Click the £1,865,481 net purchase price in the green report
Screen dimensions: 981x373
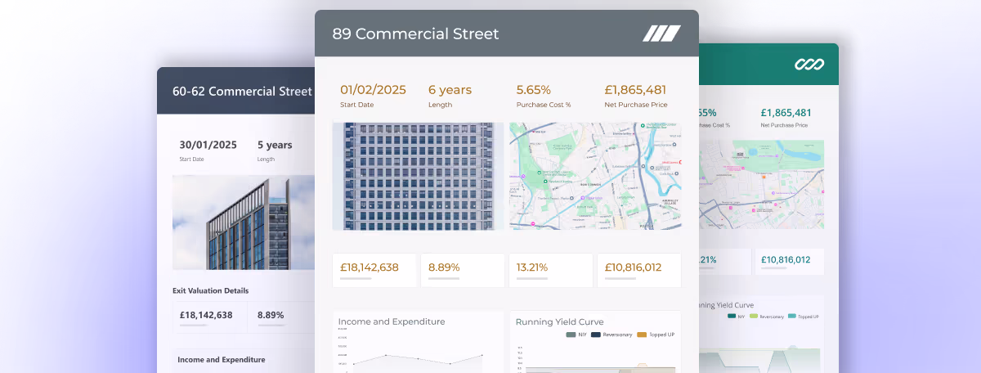click(x=786, y=113)
